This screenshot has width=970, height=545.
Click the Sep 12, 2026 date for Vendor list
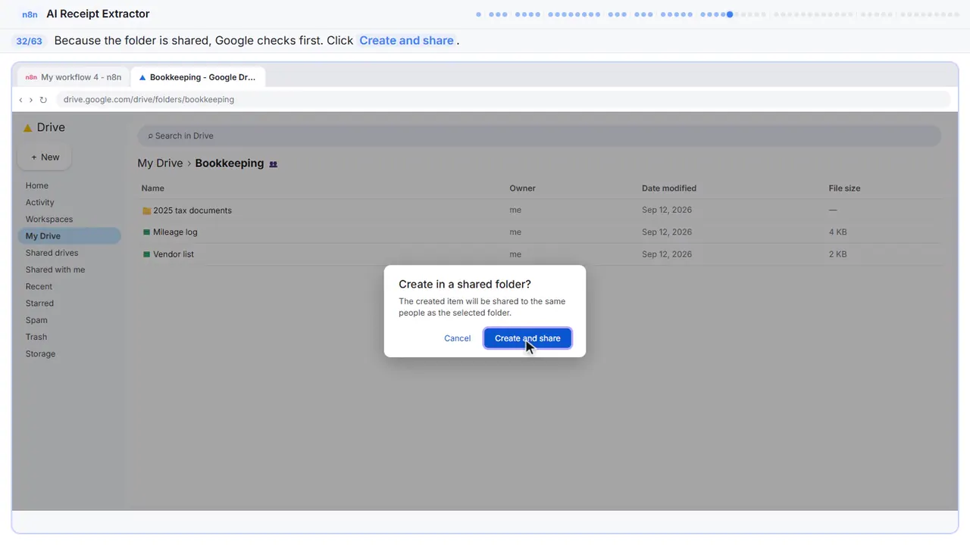[667, 254]
